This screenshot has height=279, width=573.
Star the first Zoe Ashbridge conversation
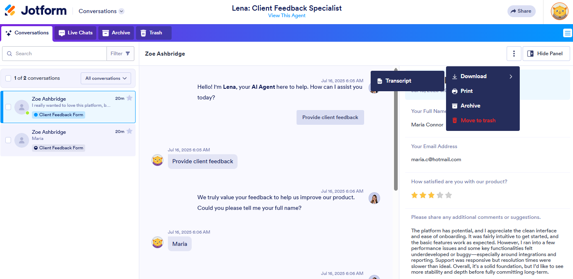tap(129, 98)
